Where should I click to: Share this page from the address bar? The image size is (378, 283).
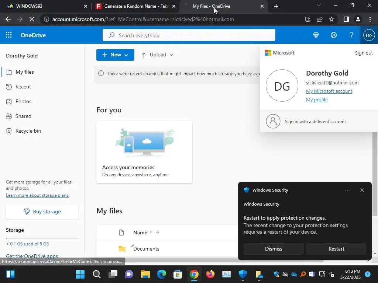(x=320, y=19)
